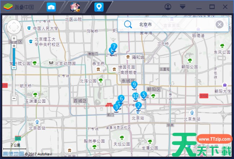Click the red Tiananmen gate icon
Screen dimensions: 234x159
pos(109,105)
